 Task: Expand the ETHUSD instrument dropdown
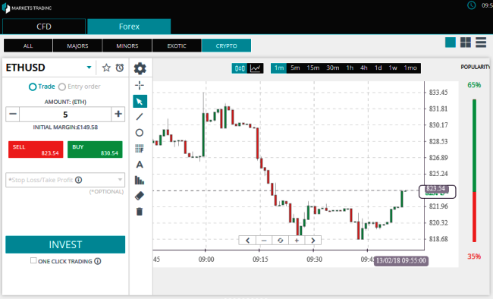pos(89,68)
